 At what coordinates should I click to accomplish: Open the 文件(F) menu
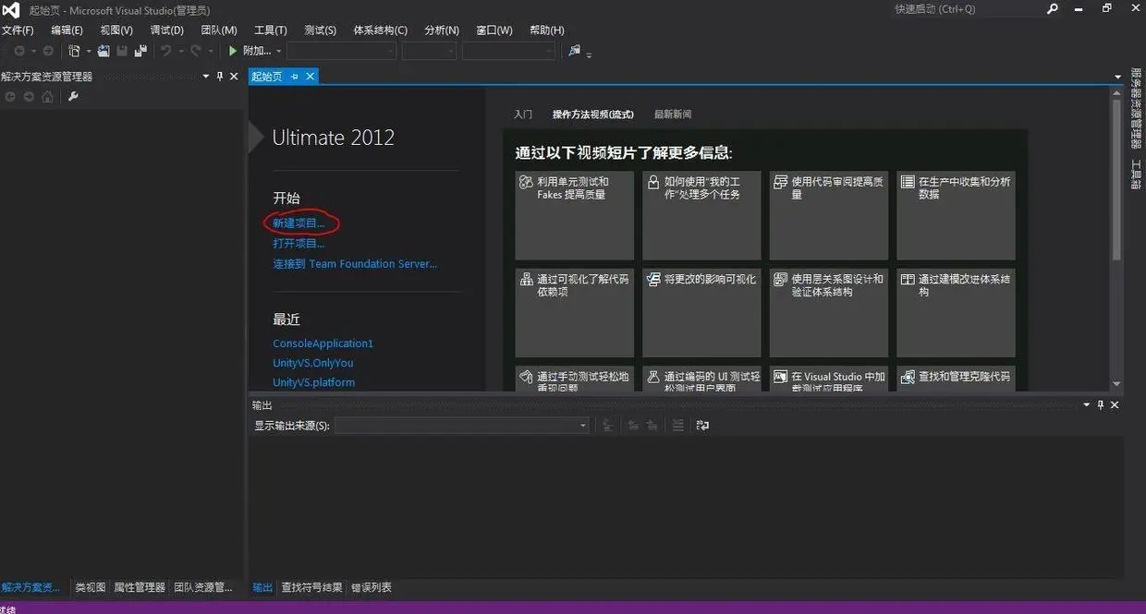click(x=18, y=30)
